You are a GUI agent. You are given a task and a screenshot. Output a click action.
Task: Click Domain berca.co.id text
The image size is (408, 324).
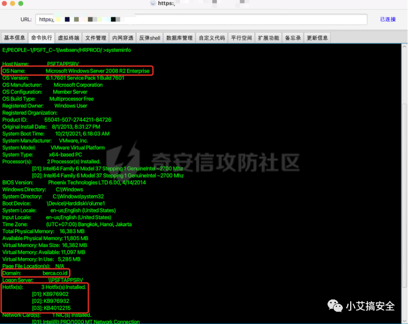(x=55, y=273)
